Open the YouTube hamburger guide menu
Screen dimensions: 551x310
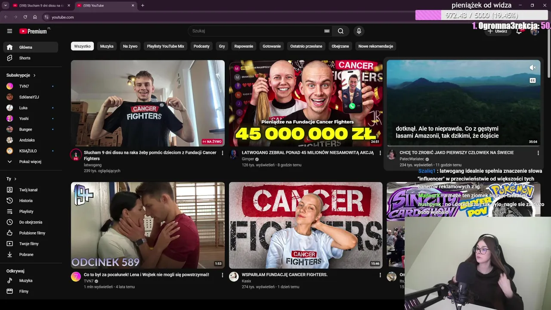pyautogui.click(x=9, y=31)
